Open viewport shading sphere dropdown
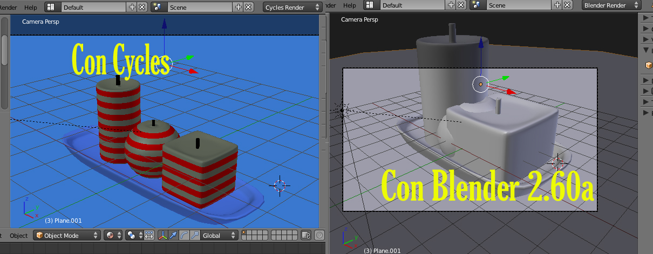Viewport: 653px width, 254px height. click(113, 236)
